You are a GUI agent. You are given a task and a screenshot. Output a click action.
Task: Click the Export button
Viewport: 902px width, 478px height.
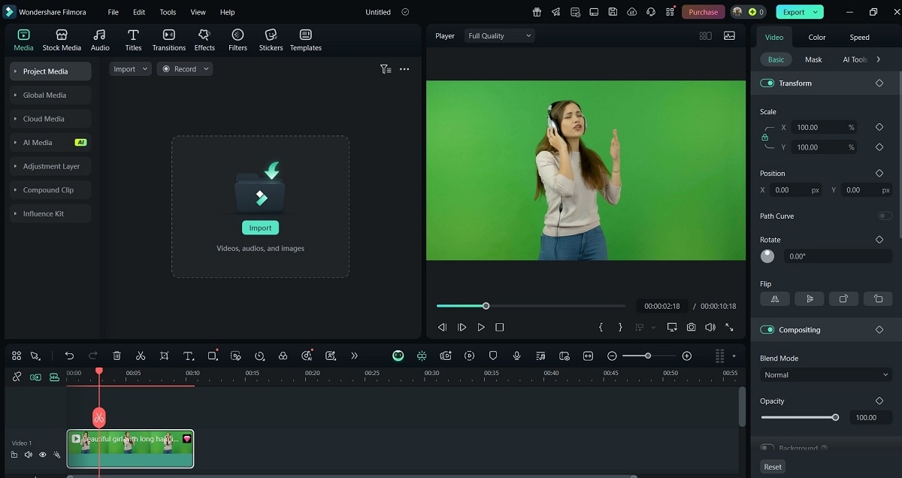[x=799, y=12]
